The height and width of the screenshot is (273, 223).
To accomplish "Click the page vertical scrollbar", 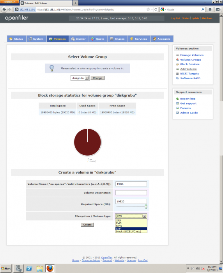I will 221,138.
